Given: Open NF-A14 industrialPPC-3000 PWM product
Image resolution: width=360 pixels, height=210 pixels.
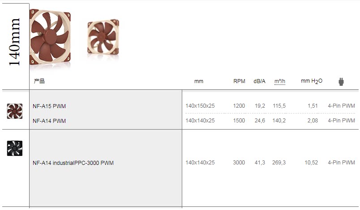Looking at the screenshot, I should [x=73, y=163].
